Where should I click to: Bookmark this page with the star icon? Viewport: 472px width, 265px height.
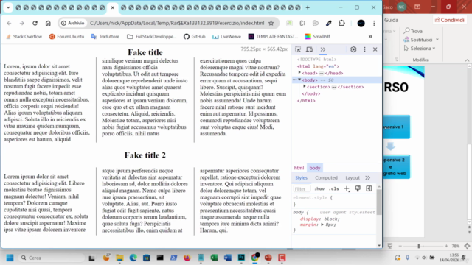[x=271, y=23]
